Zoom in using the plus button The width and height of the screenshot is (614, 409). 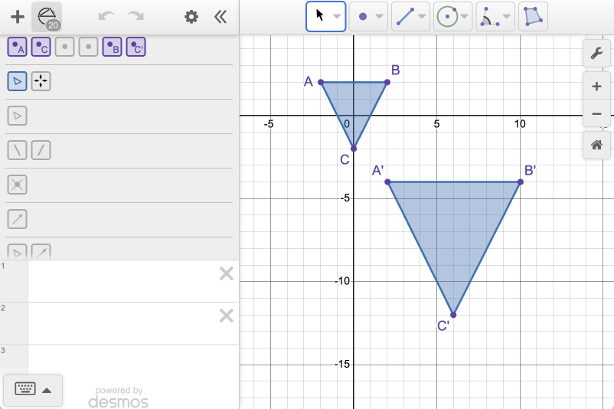point(596,86)
